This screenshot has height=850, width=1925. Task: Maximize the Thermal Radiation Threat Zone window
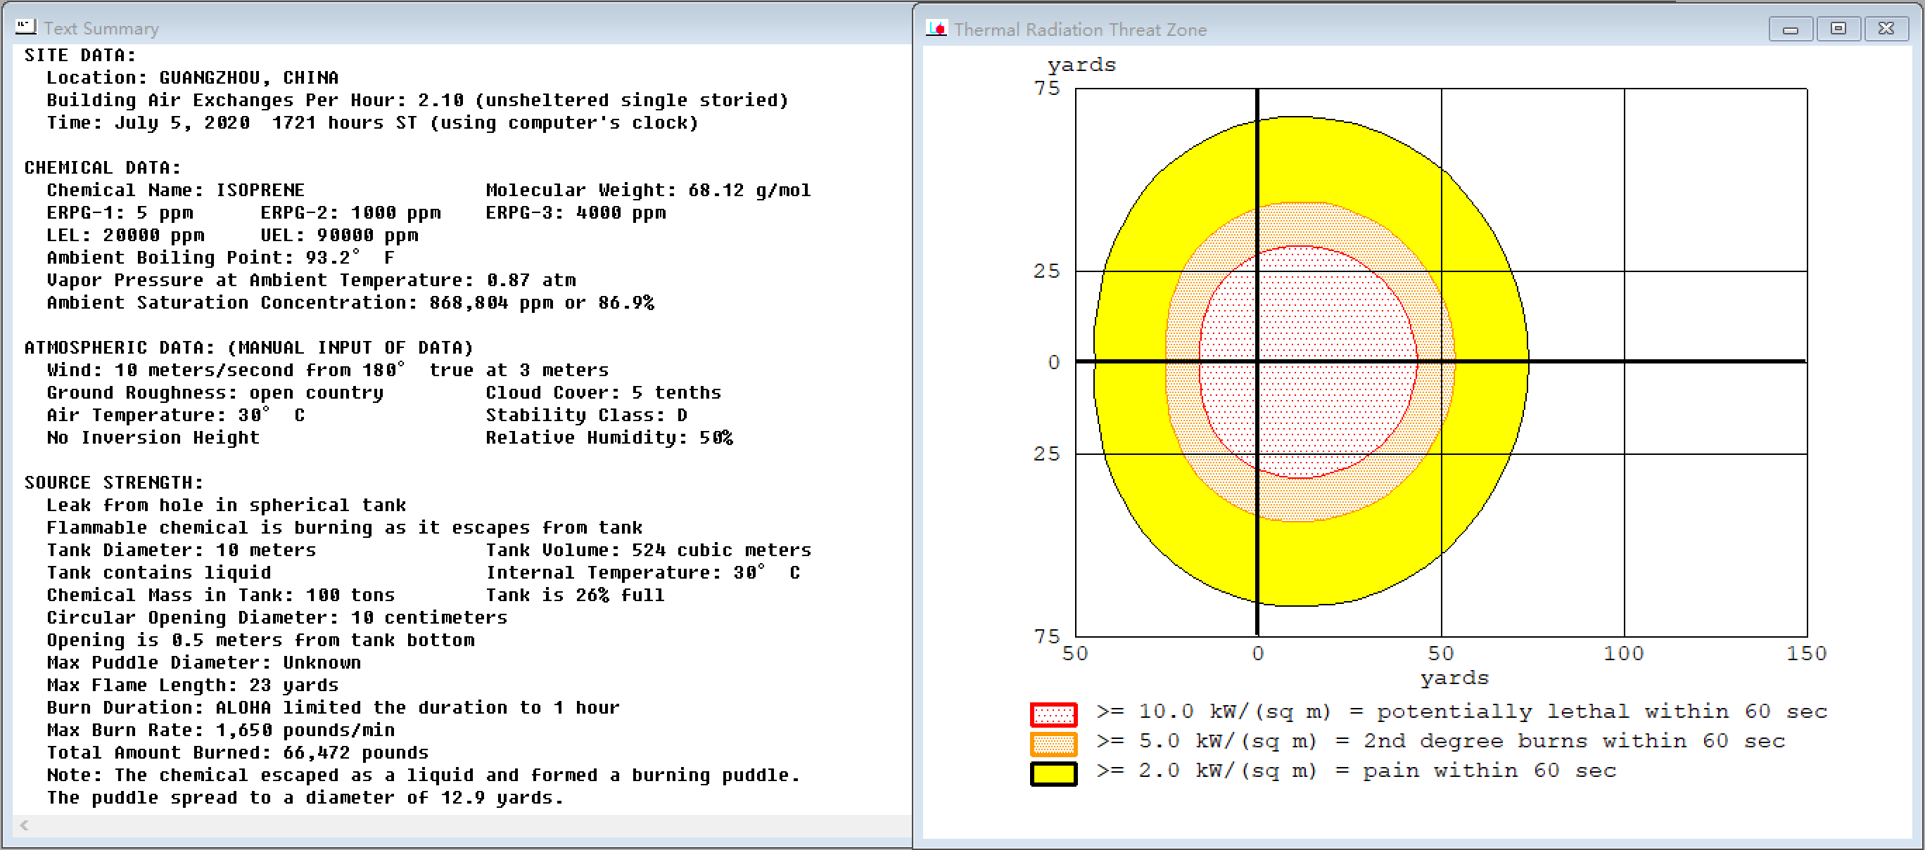pos(1838,29)
